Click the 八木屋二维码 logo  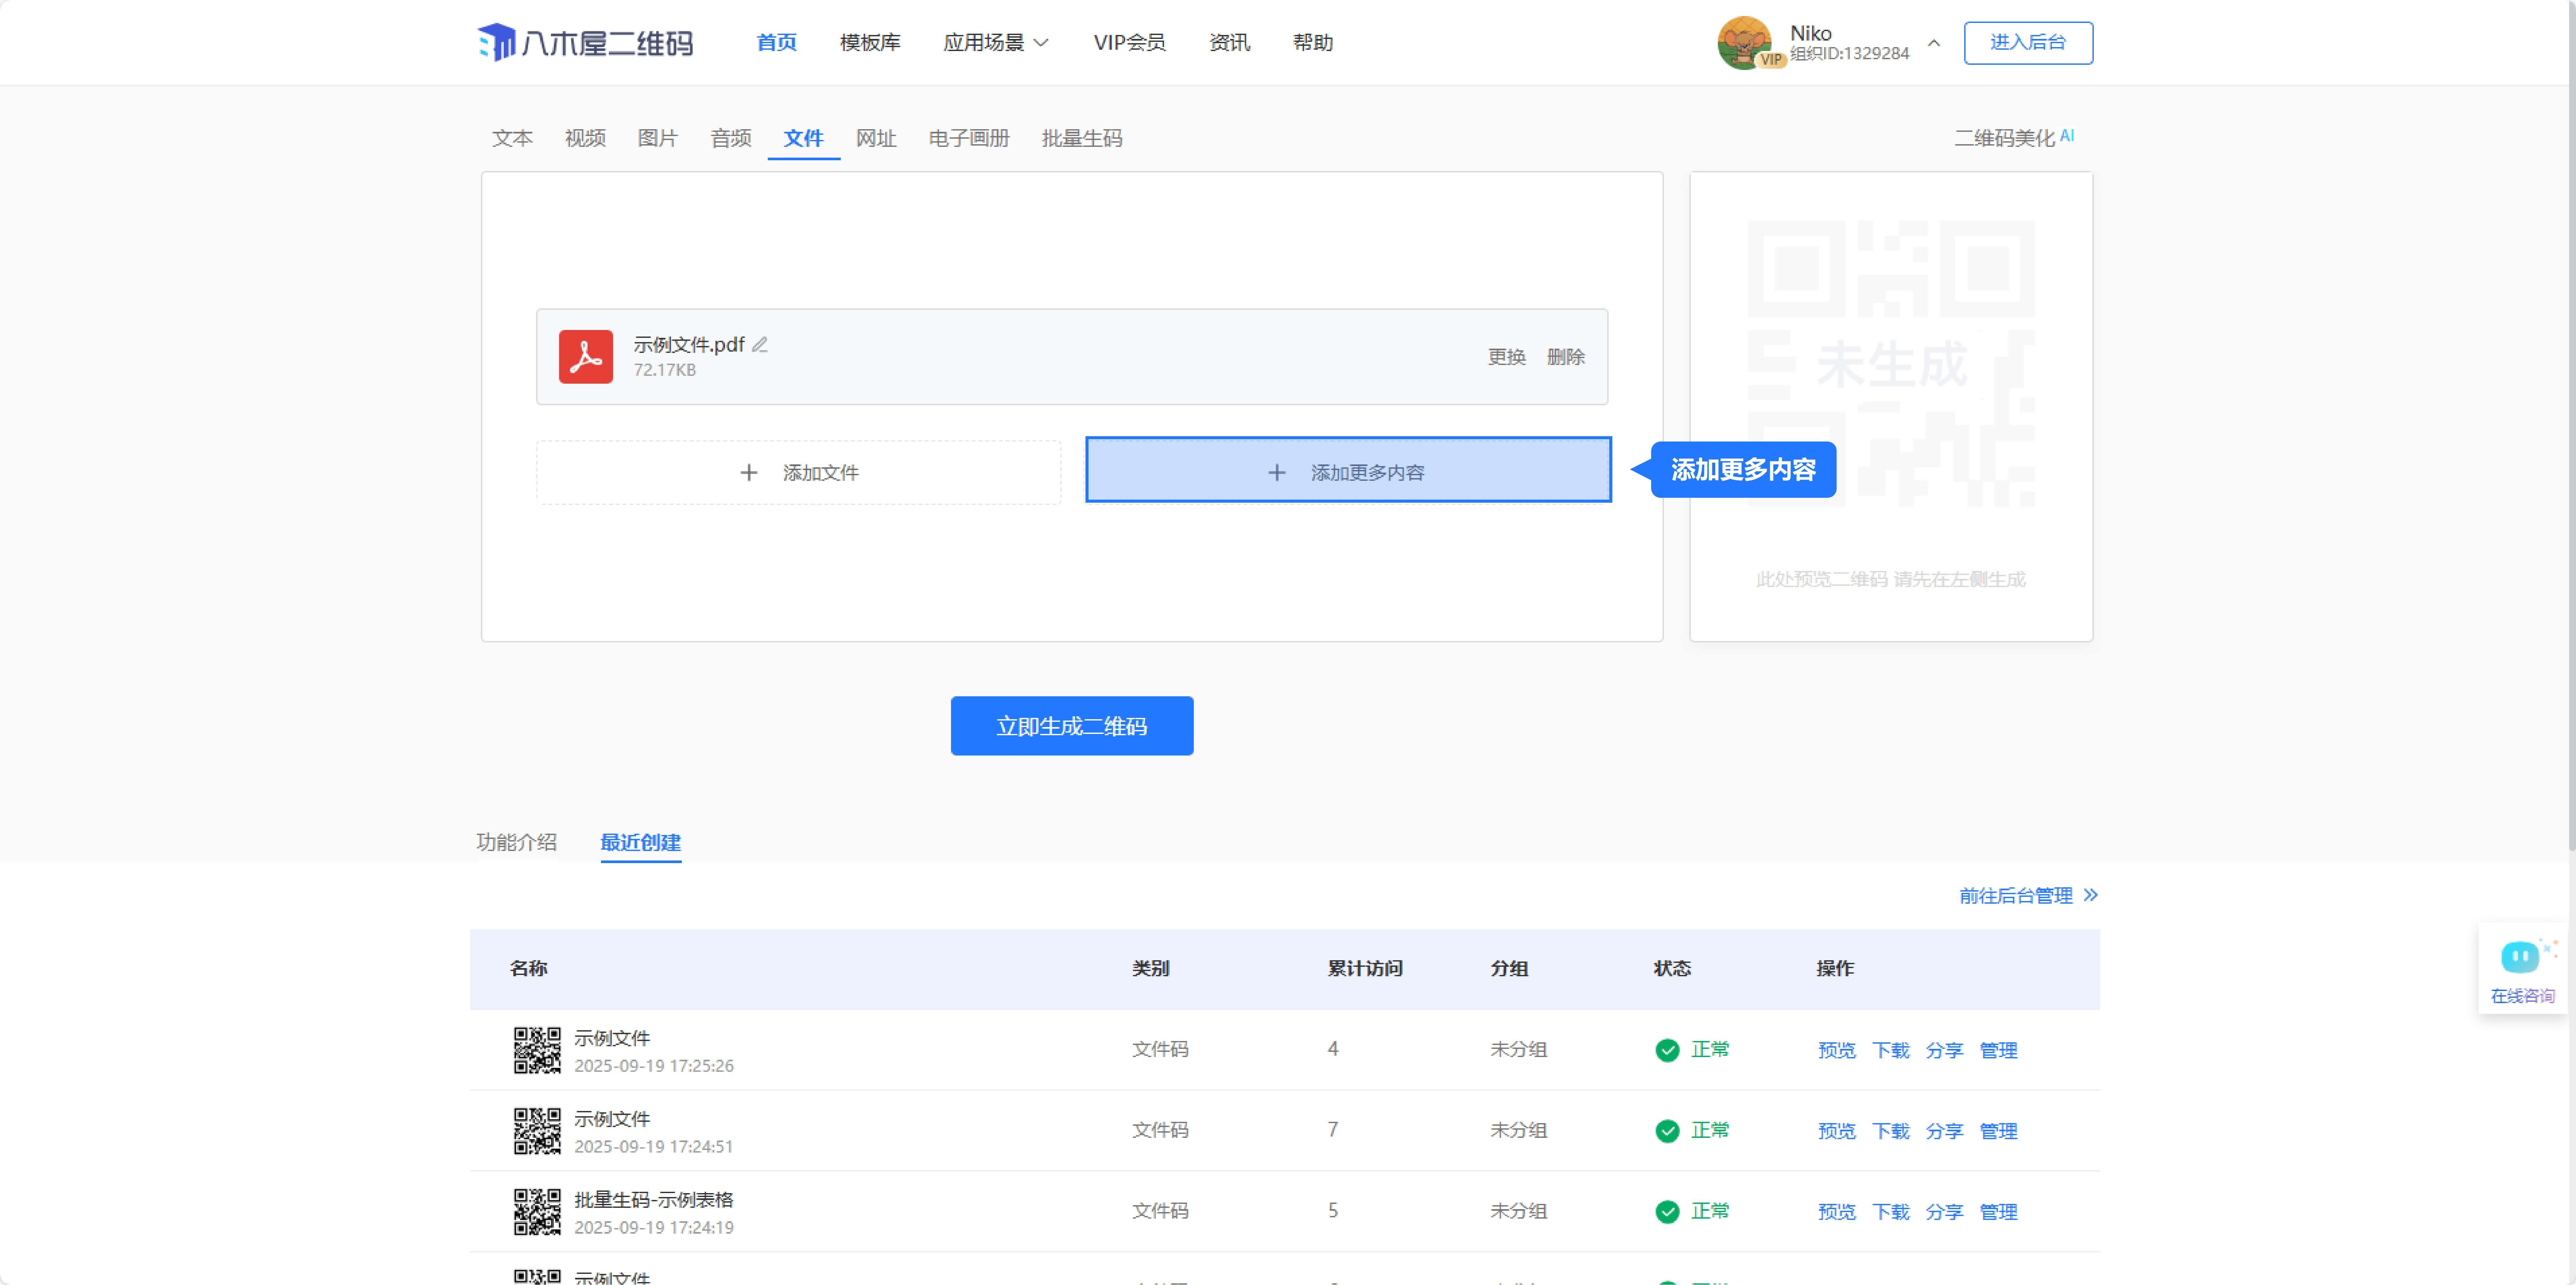point(585,42)
